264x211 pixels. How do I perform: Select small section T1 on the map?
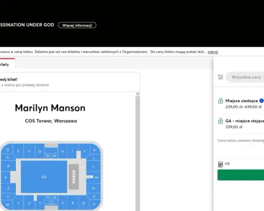click(x=48, y=197)
